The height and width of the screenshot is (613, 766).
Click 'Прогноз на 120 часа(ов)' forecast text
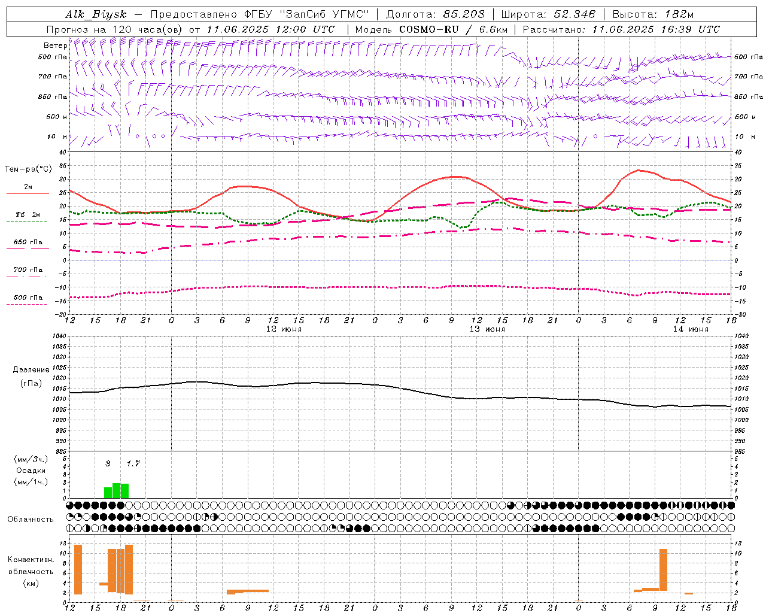click(x=115, y=29)
